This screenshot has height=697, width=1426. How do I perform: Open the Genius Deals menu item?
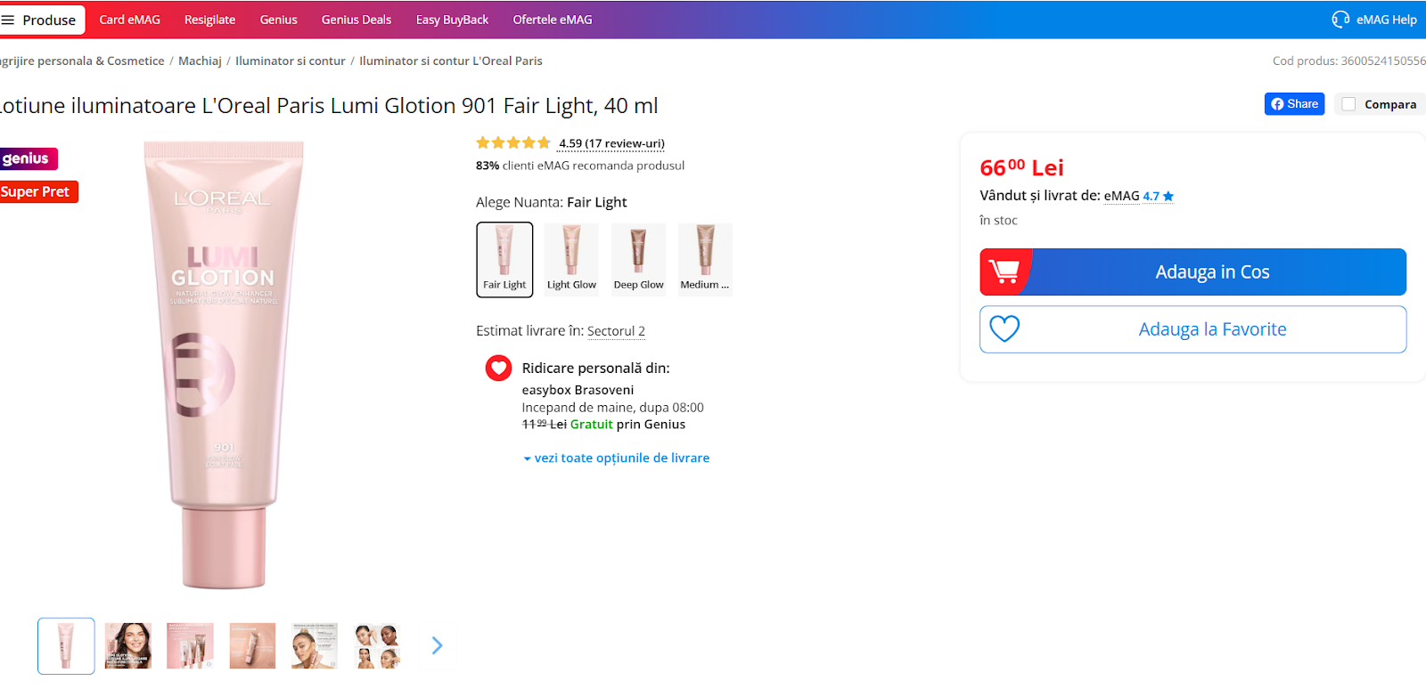point(356,20)
